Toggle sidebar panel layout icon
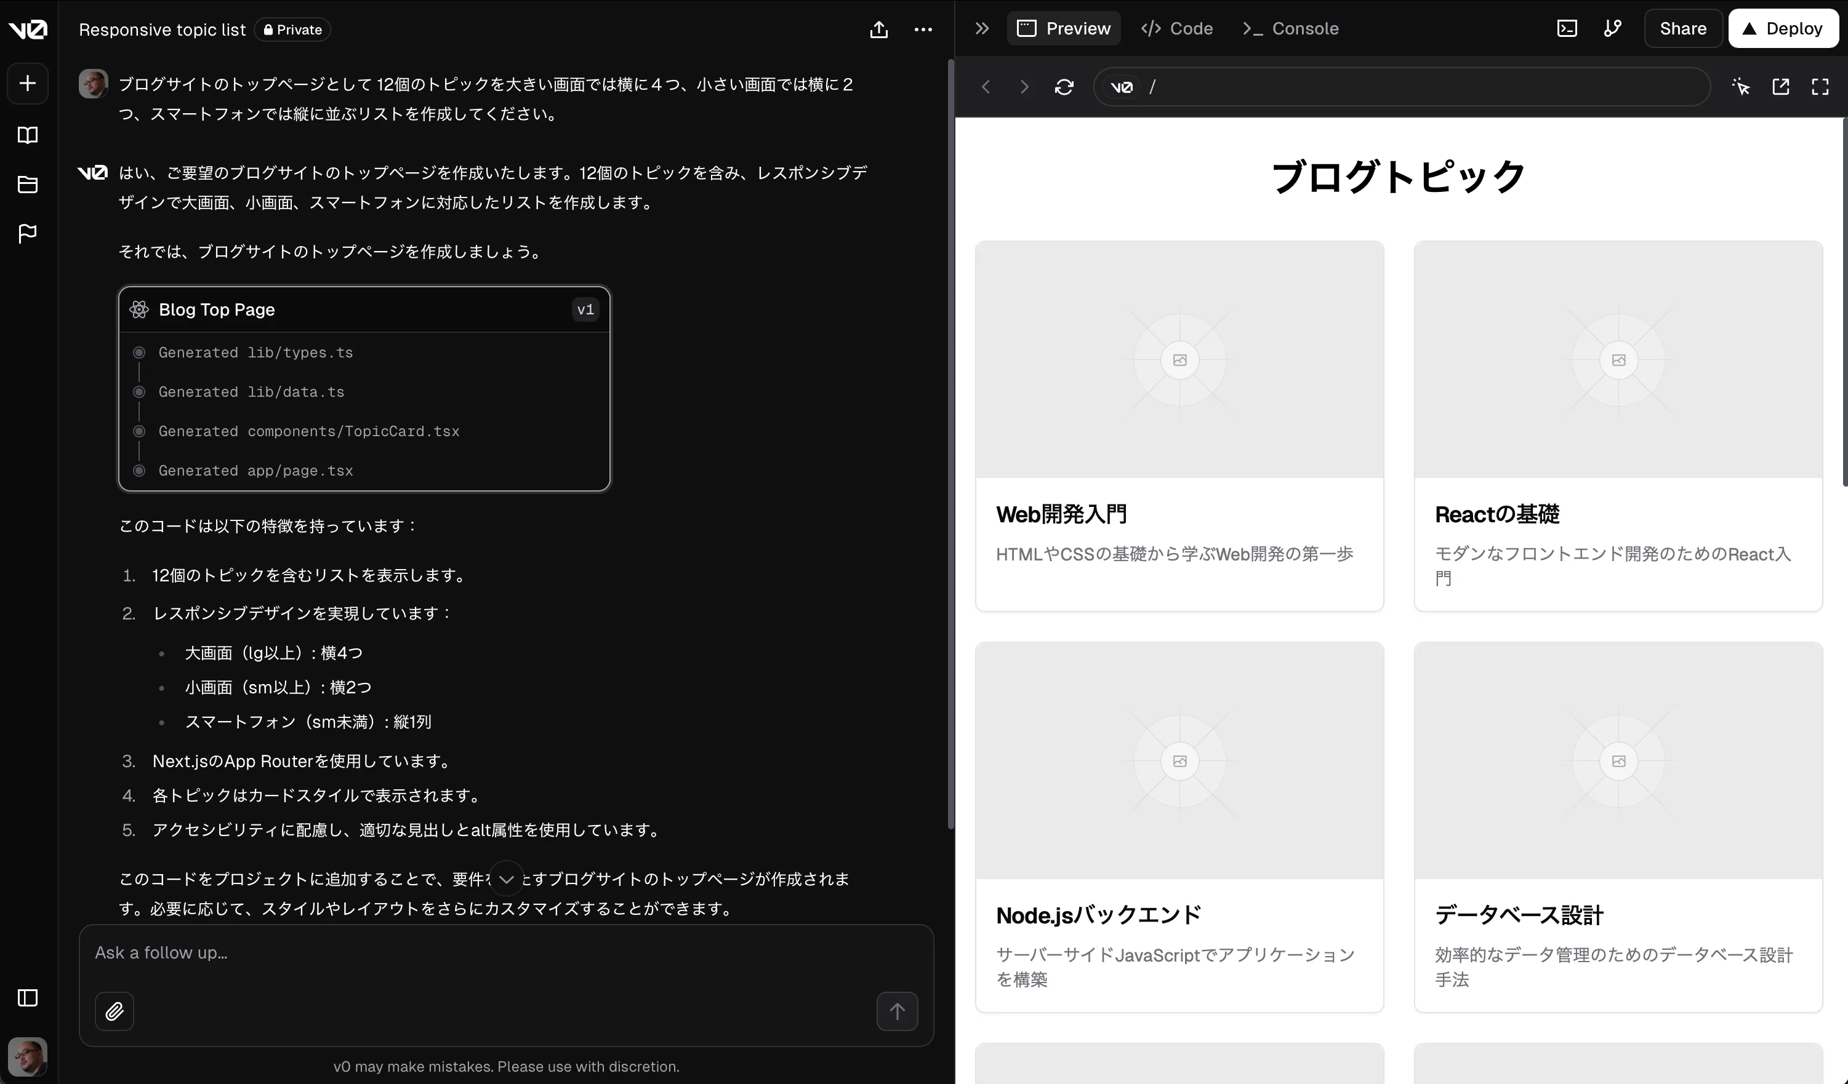 tap(28, 997)
